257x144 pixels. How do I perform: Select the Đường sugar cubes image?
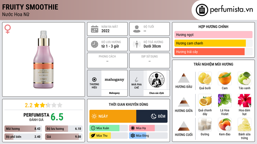click(x=205, y=124)
